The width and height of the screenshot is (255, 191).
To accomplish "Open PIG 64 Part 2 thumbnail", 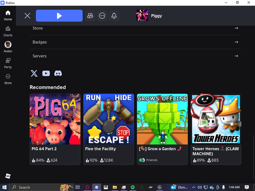I will click(55, 119).
